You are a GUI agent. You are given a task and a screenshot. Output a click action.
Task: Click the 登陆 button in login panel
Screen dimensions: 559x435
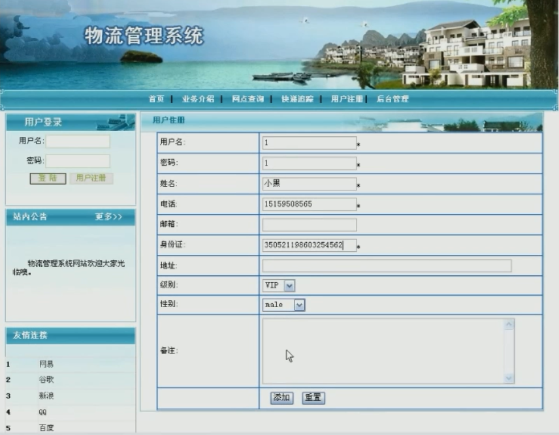(48, 178)
